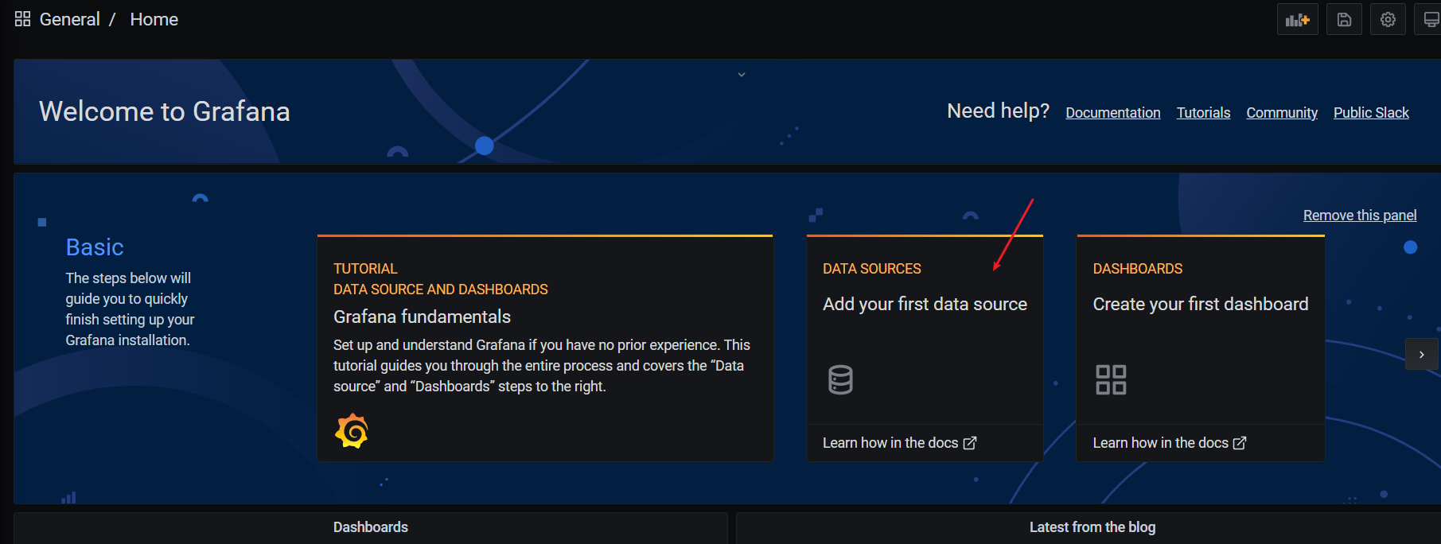Image resolution: width=1441 pixels, height=544 pixels.
Task: Click external link icon in Dashboards card
Action: (x=1240, y=443)
